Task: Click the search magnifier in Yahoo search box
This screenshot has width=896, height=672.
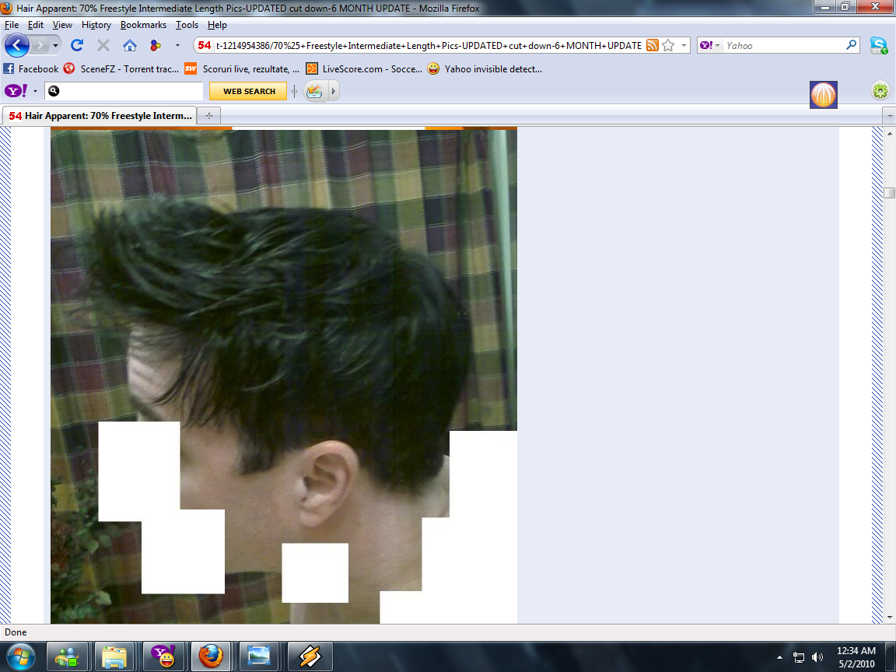Action: [x=852, y=45]
